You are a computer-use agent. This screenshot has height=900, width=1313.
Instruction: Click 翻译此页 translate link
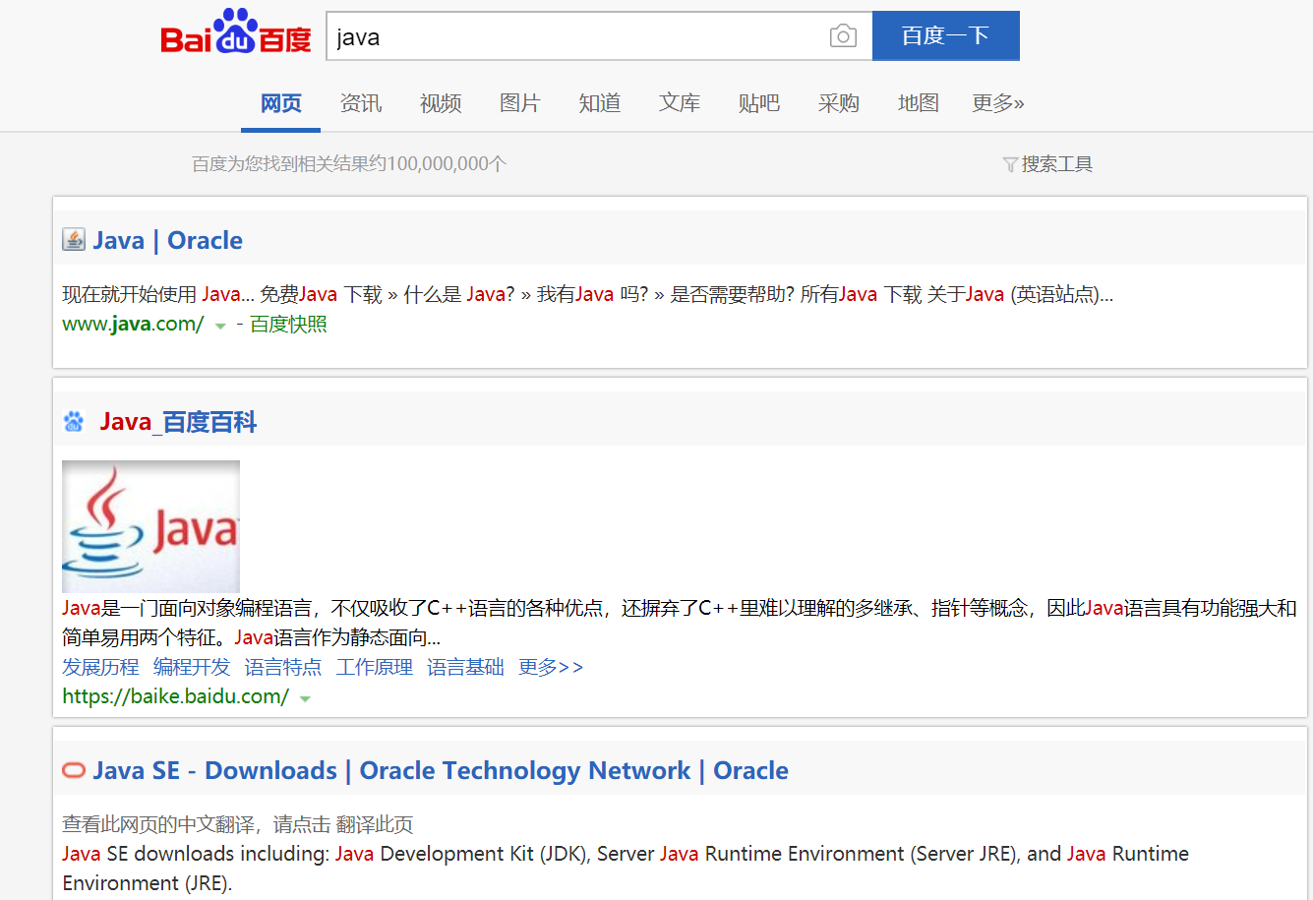pyautogui.click(x=375, y=824)
